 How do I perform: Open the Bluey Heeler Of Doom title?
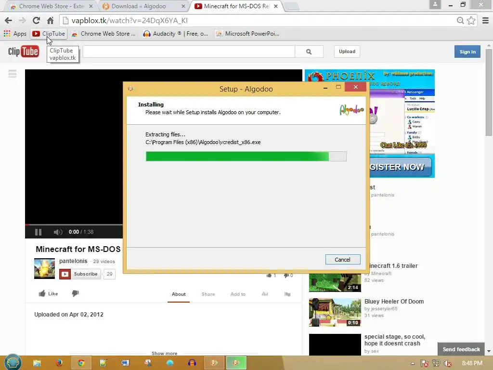coord(394,302)
